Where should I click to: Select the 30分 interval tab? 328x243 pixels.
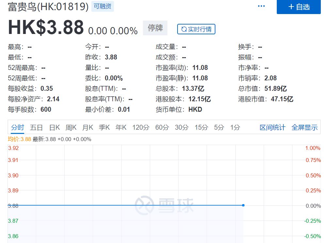pos(182,127)
